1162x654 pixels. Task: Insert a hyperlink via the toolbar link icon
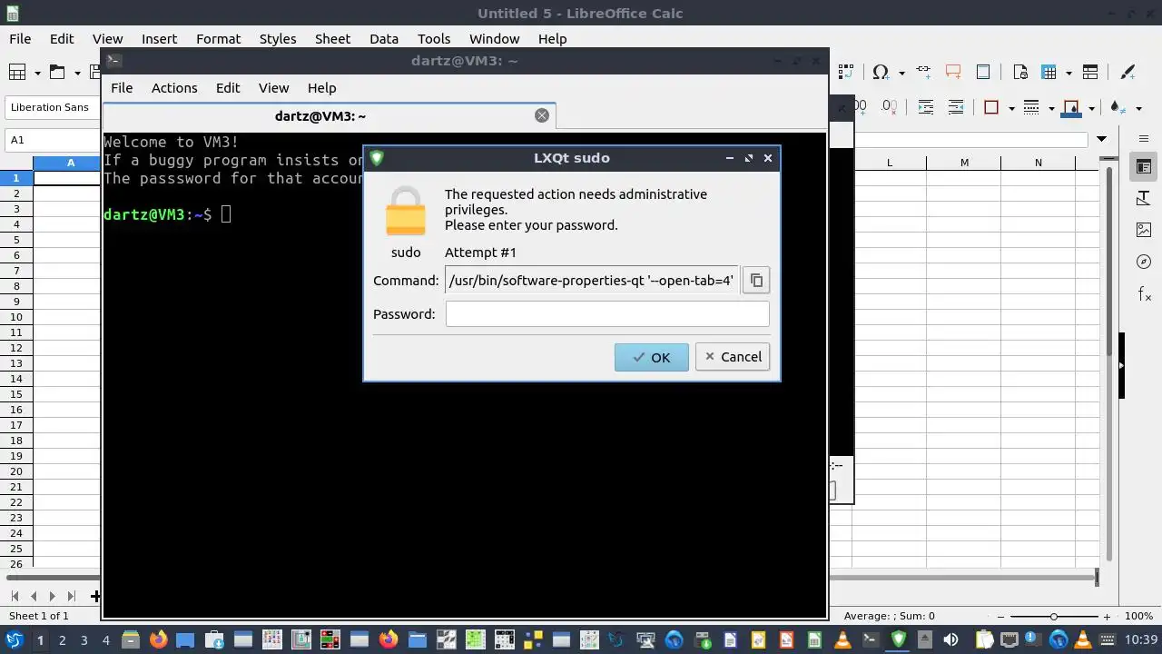(923, 73)
